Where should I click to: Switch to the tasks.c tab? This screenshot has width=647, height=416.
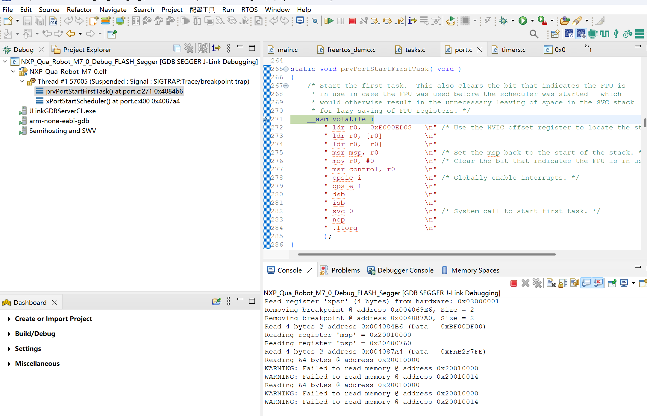(415, 49)
